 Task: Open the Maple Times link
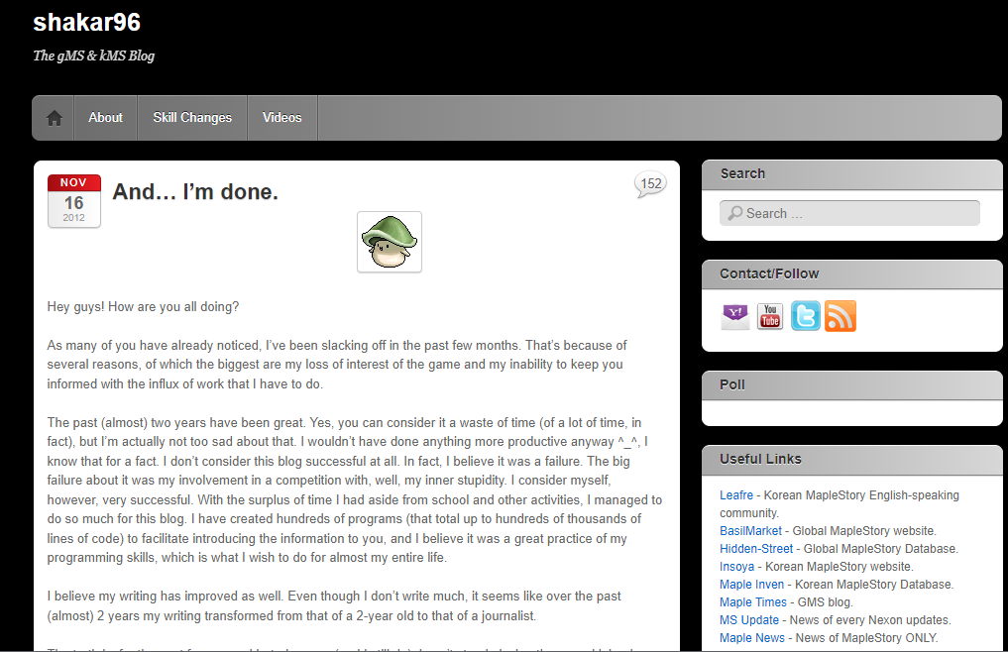click(x=753, y=602)
